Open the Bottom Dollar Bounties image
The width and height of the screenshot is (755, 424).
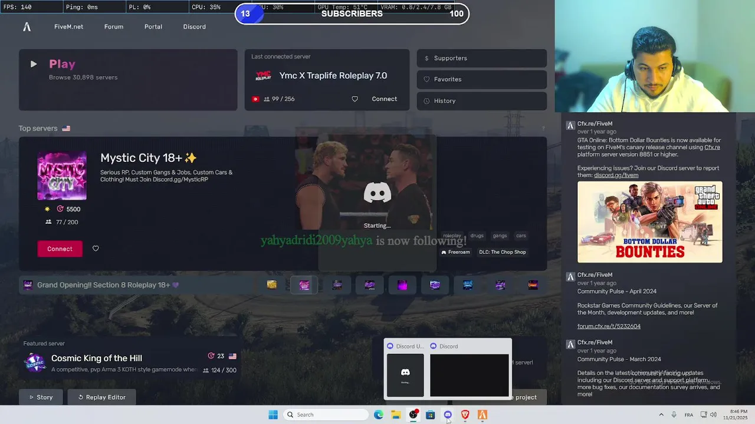point(649,222)
